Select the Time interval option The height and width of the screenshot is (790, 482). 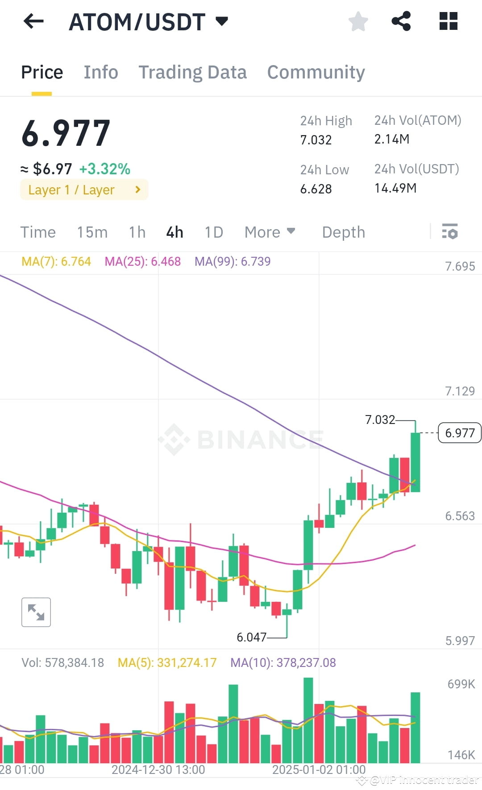(38, 232)
